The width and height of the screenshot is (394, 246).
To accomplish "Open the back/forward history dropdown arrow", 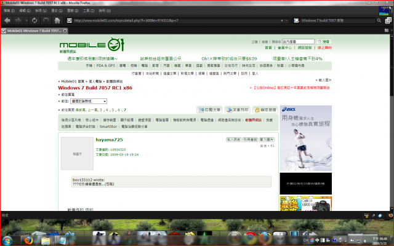I will 26,20.
